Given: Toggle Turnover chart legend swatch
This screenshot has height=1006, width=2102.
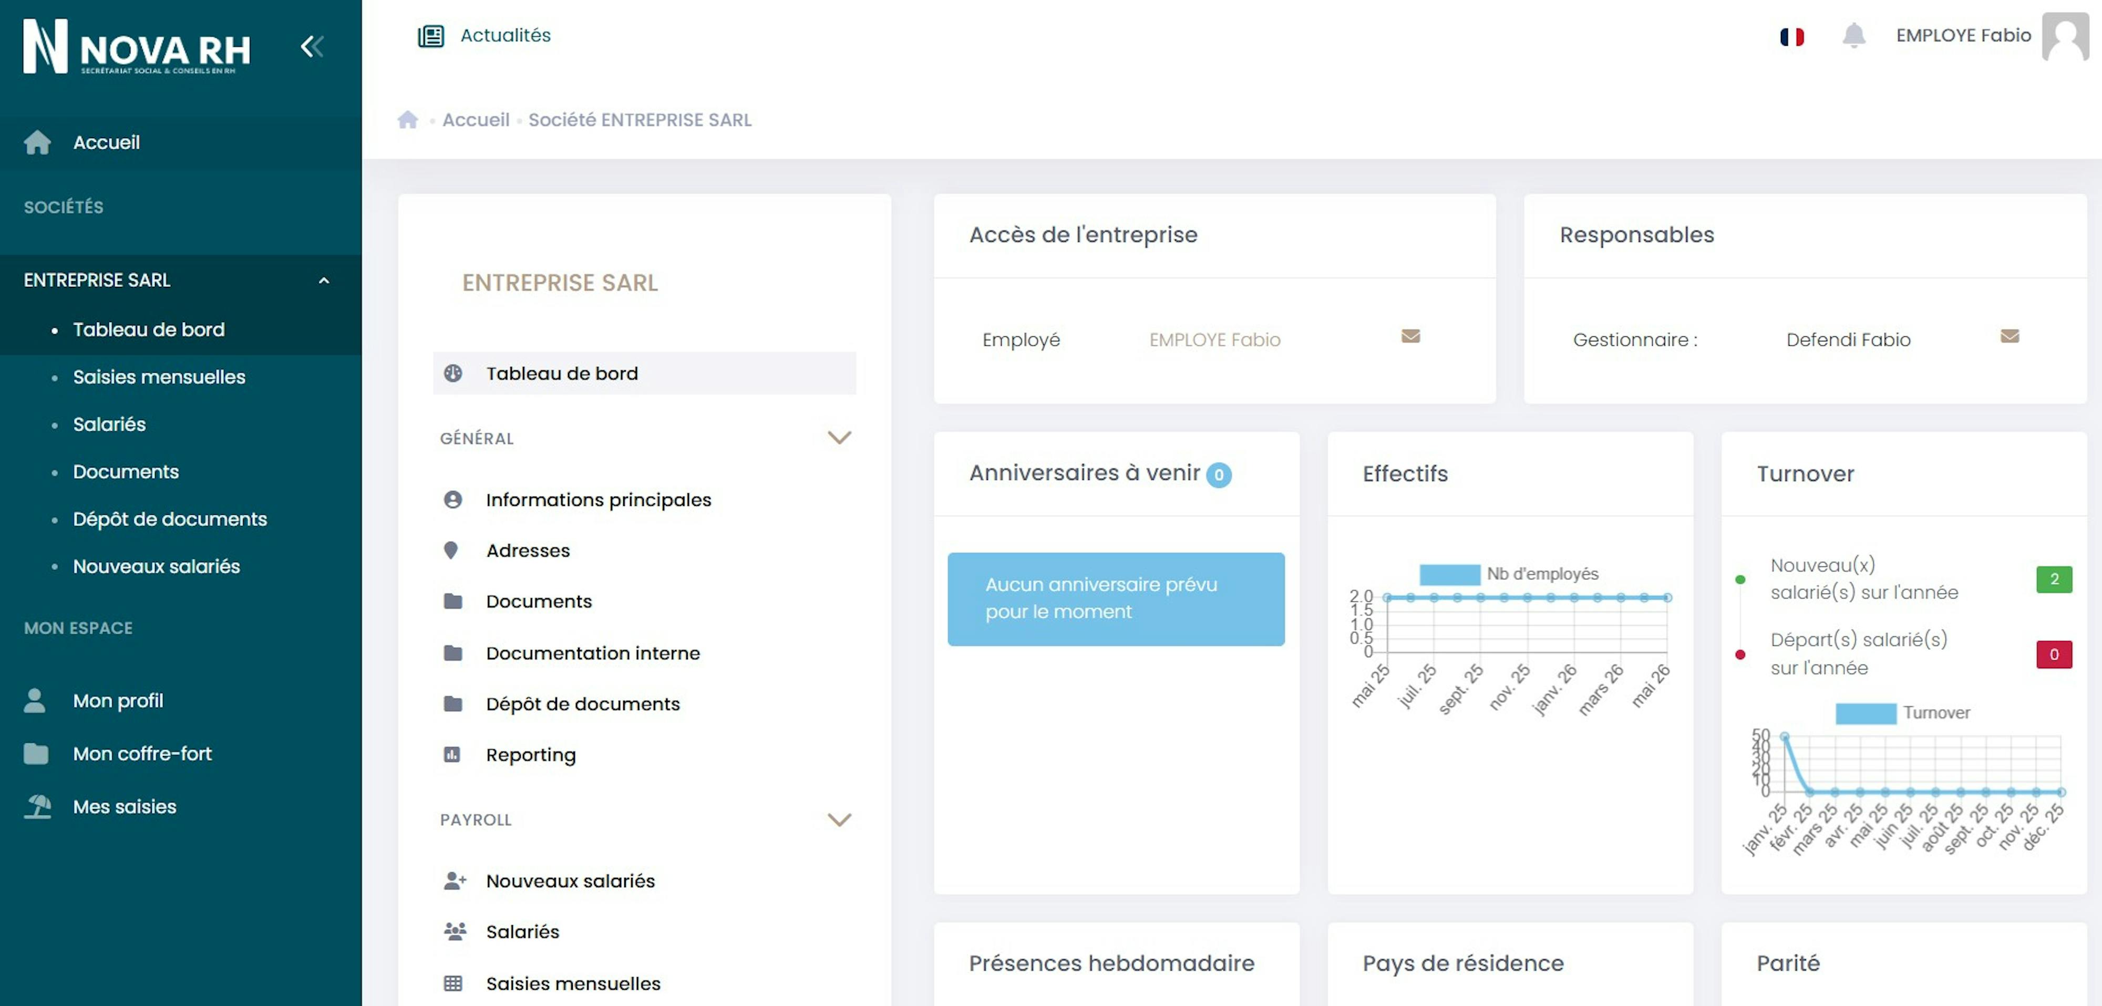Looking at the screenshot, I should pos(1866,713).
